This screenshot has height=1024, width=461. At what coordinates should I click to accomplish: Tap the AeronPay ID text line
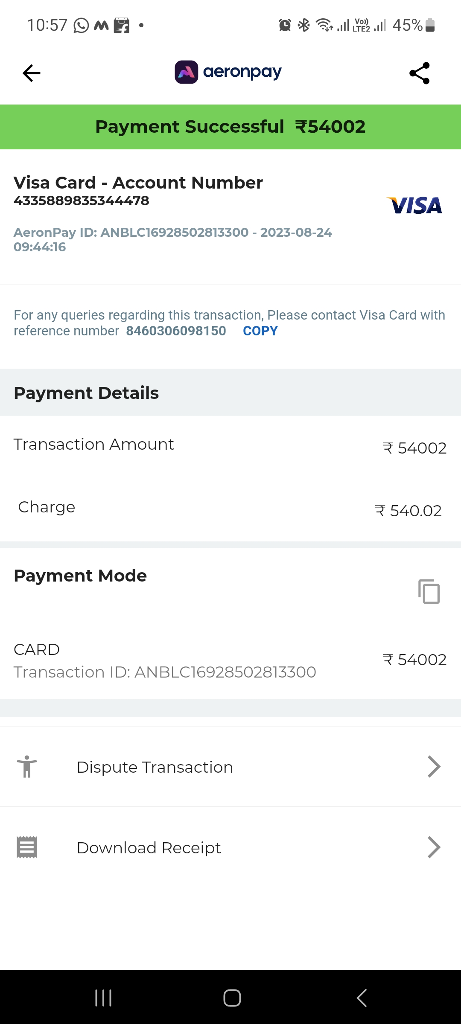[172, 233]
